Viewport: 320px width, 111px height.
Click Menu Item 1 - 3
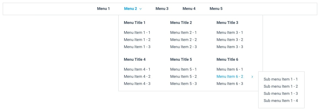click(137, 47)
